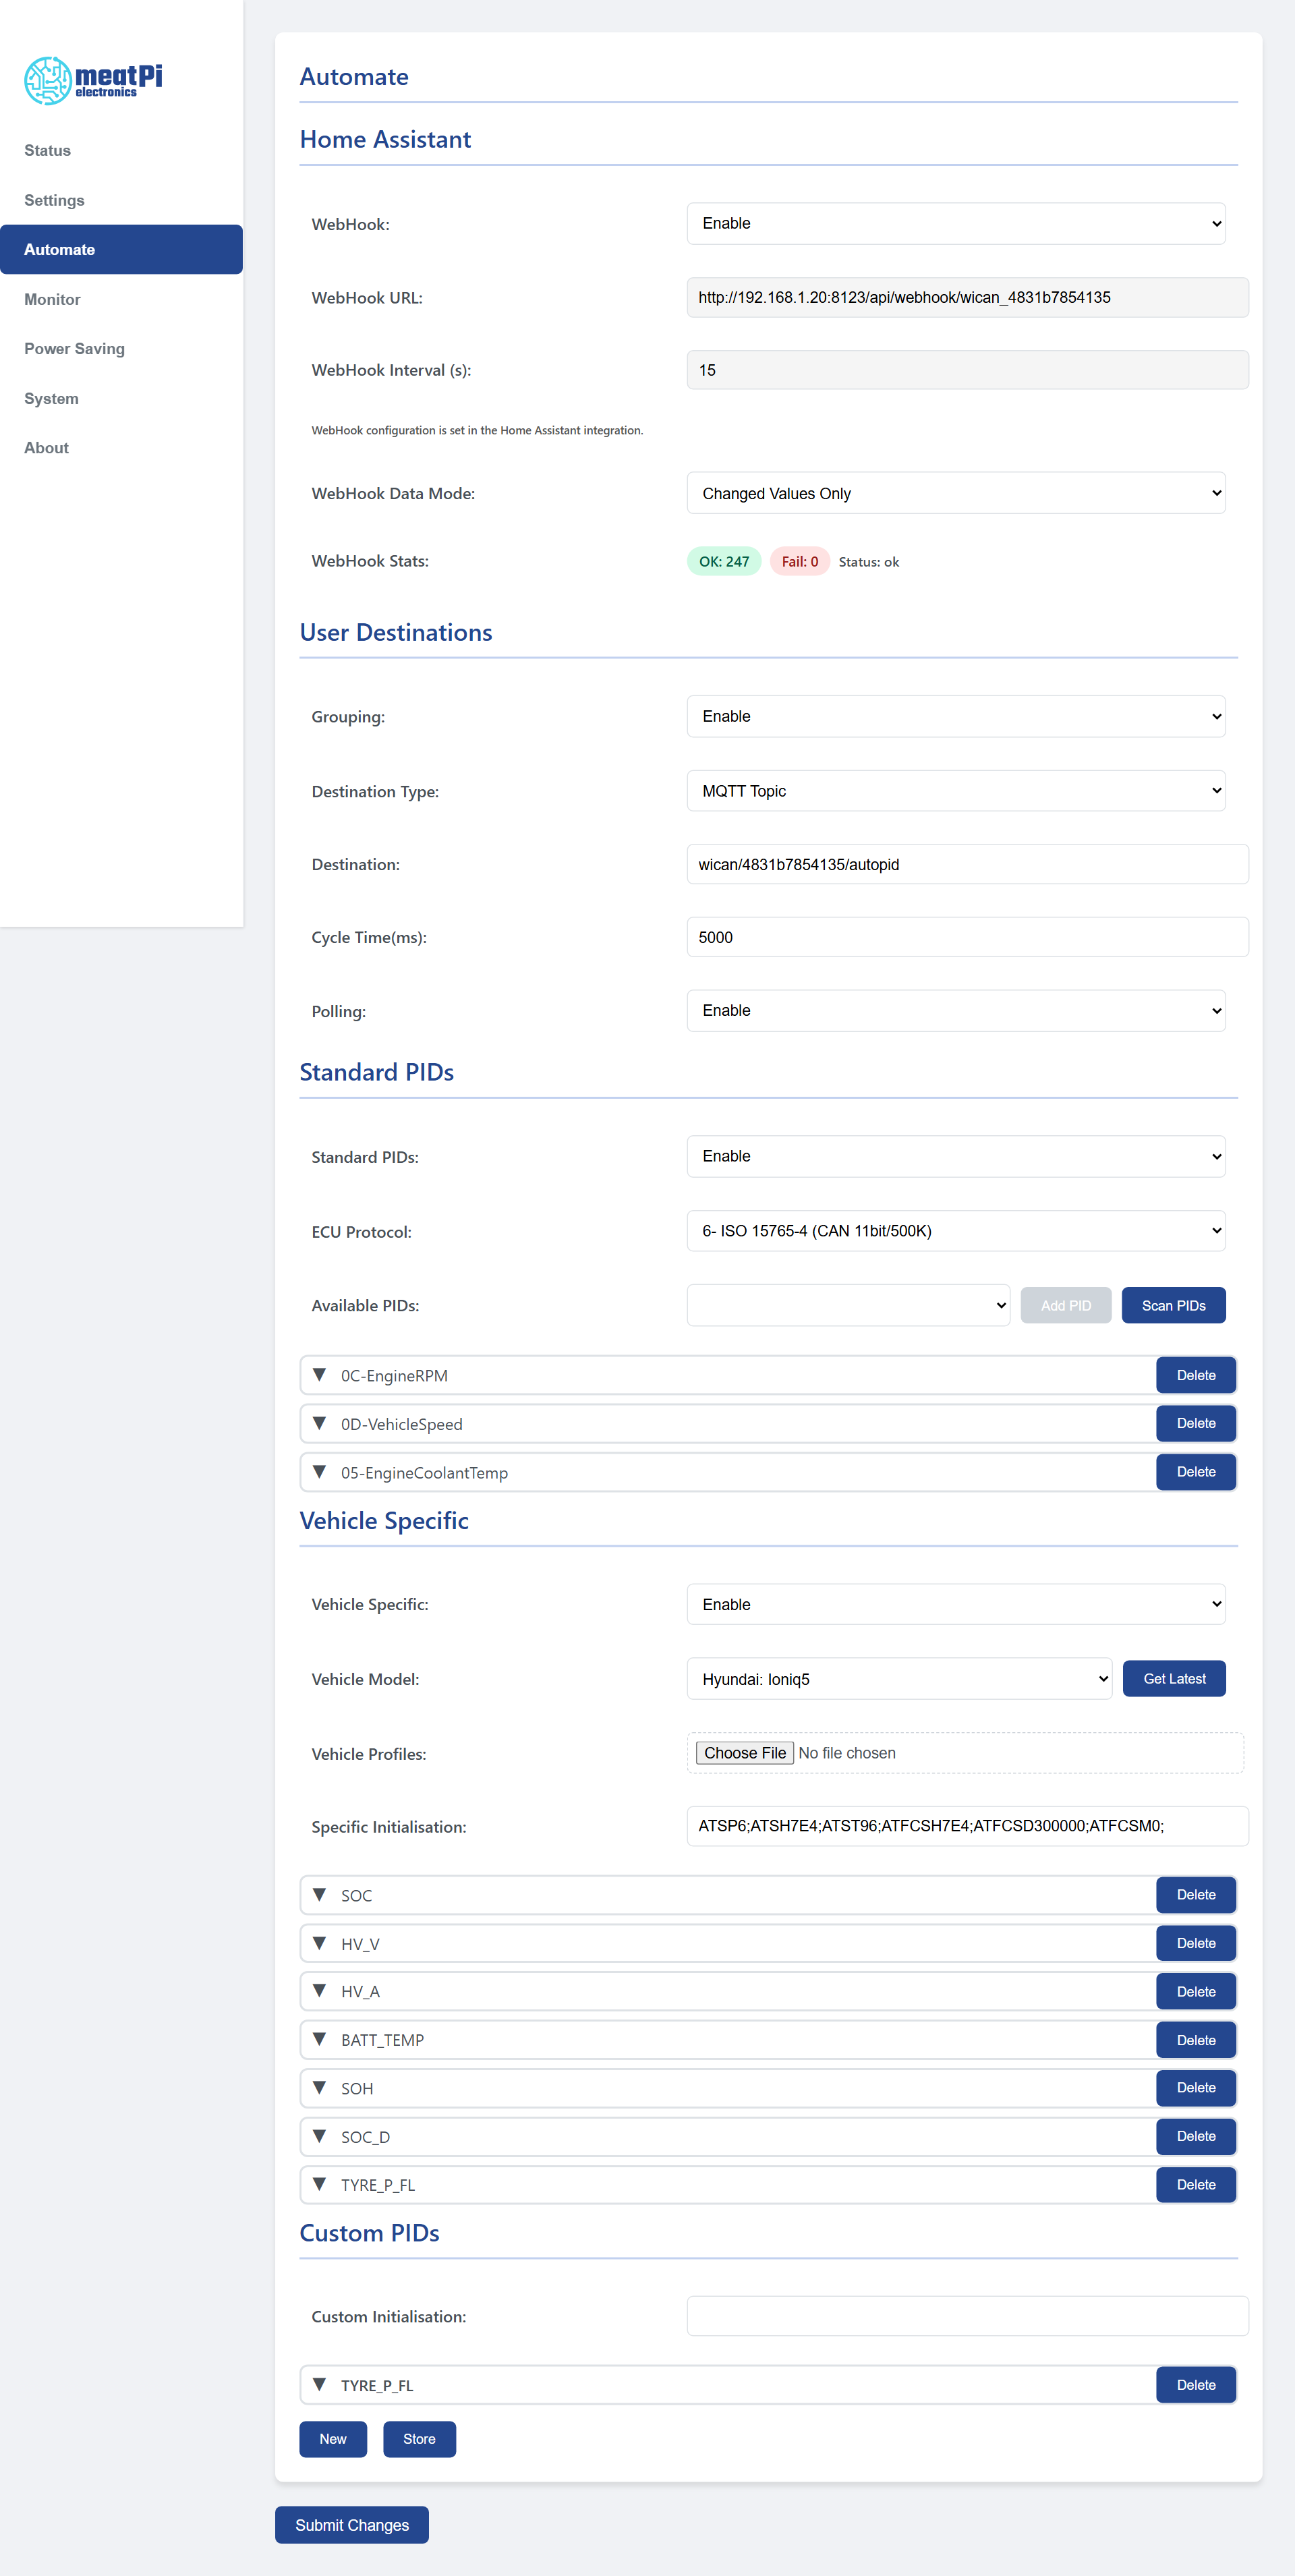Click the Specific Initialisation input field
1295x2576 pixels.
coord(967,1826)
